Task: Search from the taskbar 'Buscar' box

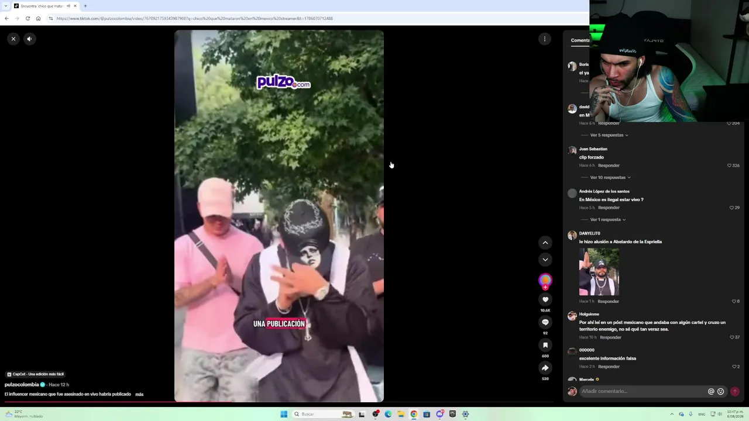Action: point(322,414)
